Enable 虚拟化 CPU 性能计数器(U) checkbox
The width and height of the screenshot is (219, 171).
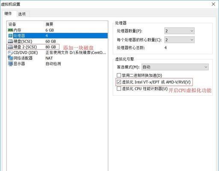point(119,88)
